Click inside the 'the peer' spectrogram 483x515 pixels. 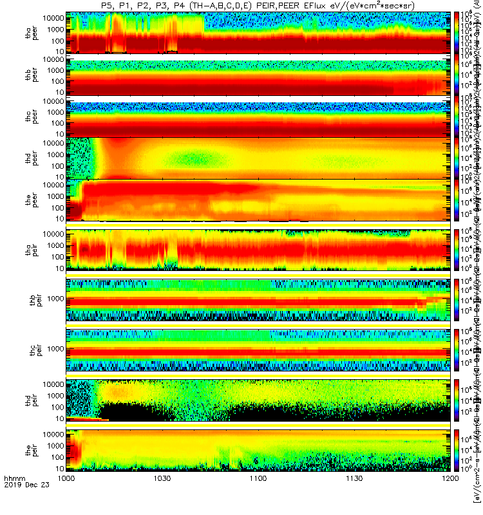click(x=258, y=200)
